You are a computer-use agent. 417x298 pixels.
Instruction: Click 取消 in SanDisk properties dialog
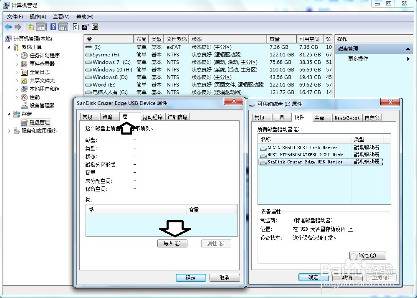(225, 278)
